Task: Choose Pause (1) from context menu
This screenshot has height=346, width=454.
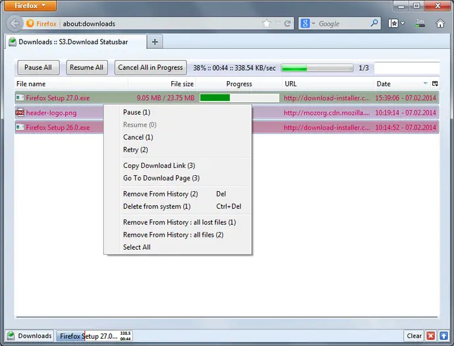Action: pyautogui.click(x=136, y=112)
